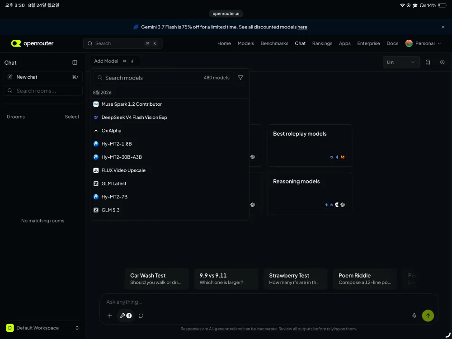
Task: Select Muse Spark 1.2 Contributor model
Action: point(169,104)
